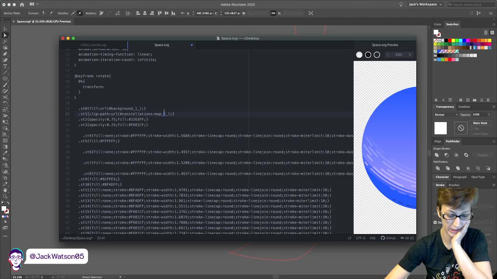Expand the Opacity options arrow
This screenshot has height=279, width=497.
tap(489, 115)
